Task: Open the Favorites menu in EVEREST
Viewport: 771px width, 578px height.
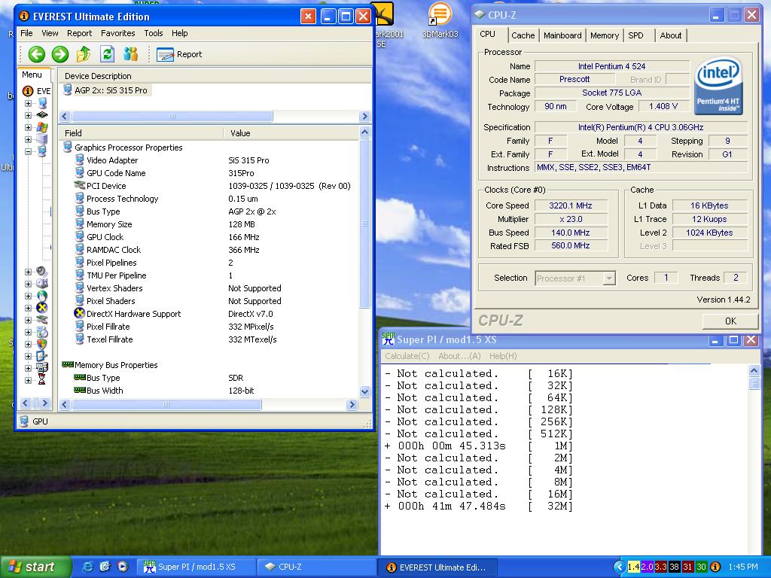Action: pyautogui.click(x=117, y=33)
